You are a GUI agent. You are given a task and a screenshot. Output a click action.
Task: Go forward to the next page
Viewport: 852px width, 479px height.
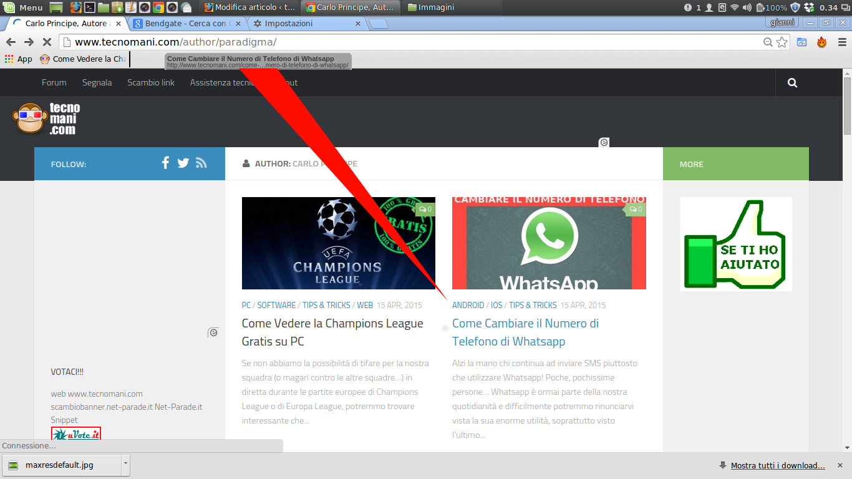tap(29, 42)
